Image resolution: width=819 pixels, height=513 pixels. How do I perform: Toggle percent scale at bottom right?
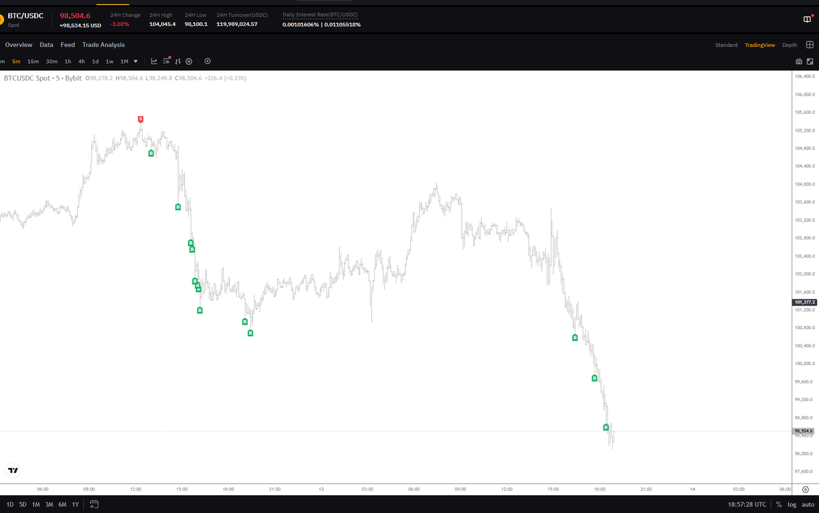779,504
